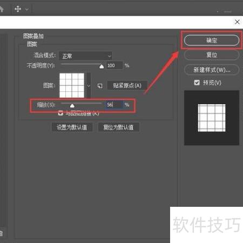Click the new preset from pattern icon

click(x=100, y=86)
